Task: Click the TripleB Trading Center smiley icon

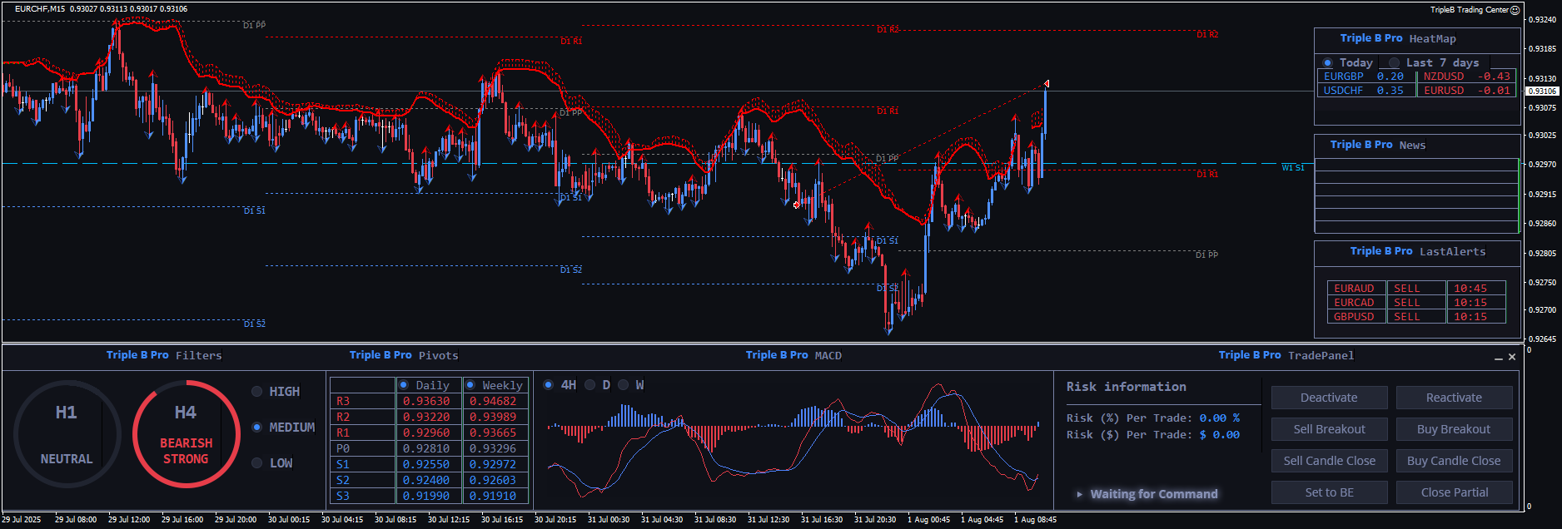Action: [x=1515, y=10]
